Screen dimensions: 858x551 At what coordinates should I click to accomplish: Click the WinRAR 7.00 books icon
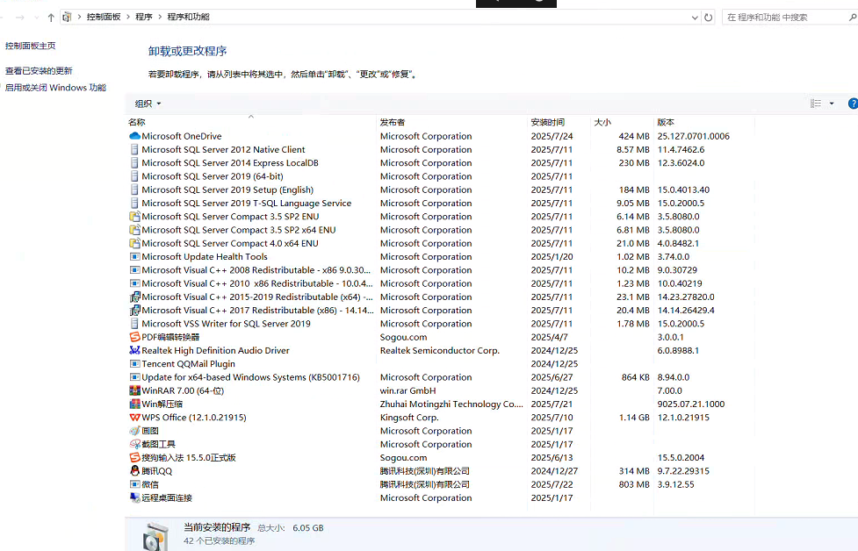134,390
